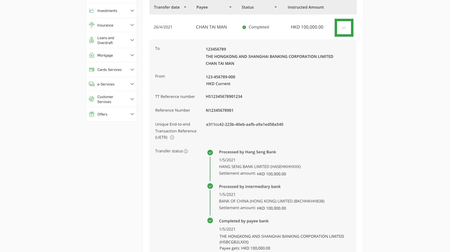Click the check icon beside Completed by payee bank

click(210, 221)
